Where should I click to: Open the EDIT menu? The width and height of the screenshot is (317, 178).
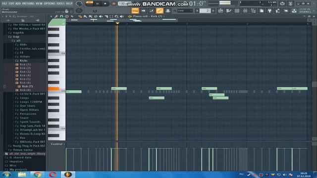[11, 3]
